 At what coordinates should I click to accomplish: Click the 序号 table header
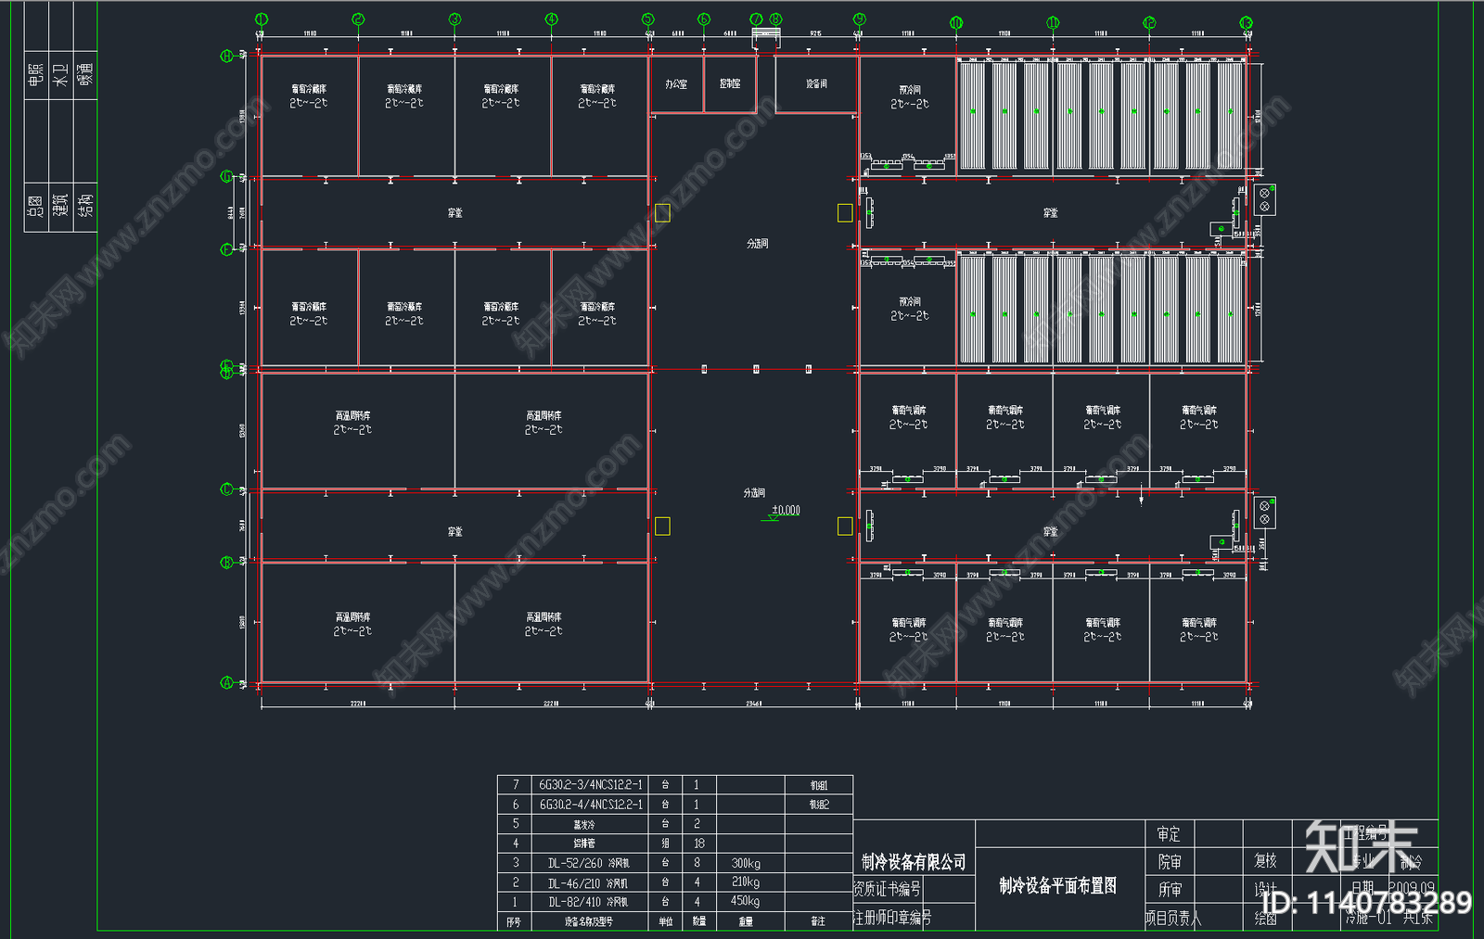pyautogui.click(x=514, y=921)
